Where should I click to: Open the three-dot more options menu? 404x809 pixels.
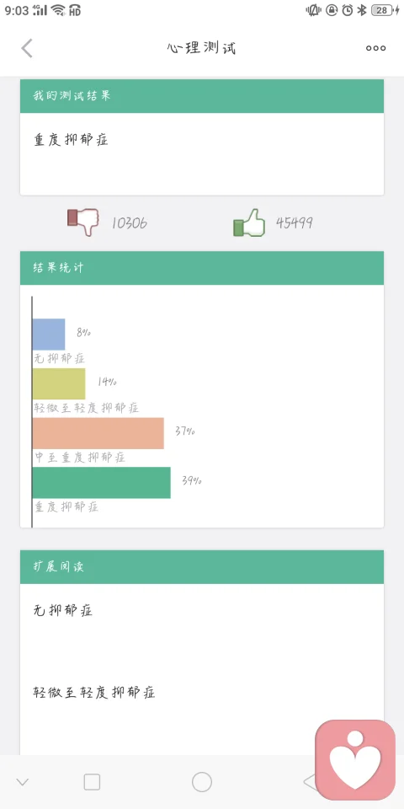pos(375,48)
